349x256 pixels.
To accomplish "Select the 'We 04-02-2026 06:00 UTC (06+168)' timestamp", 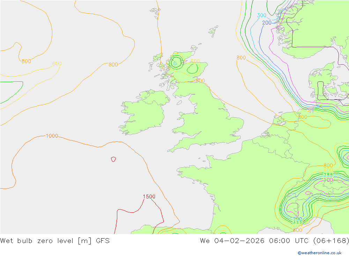I will (x=274, y=241).
